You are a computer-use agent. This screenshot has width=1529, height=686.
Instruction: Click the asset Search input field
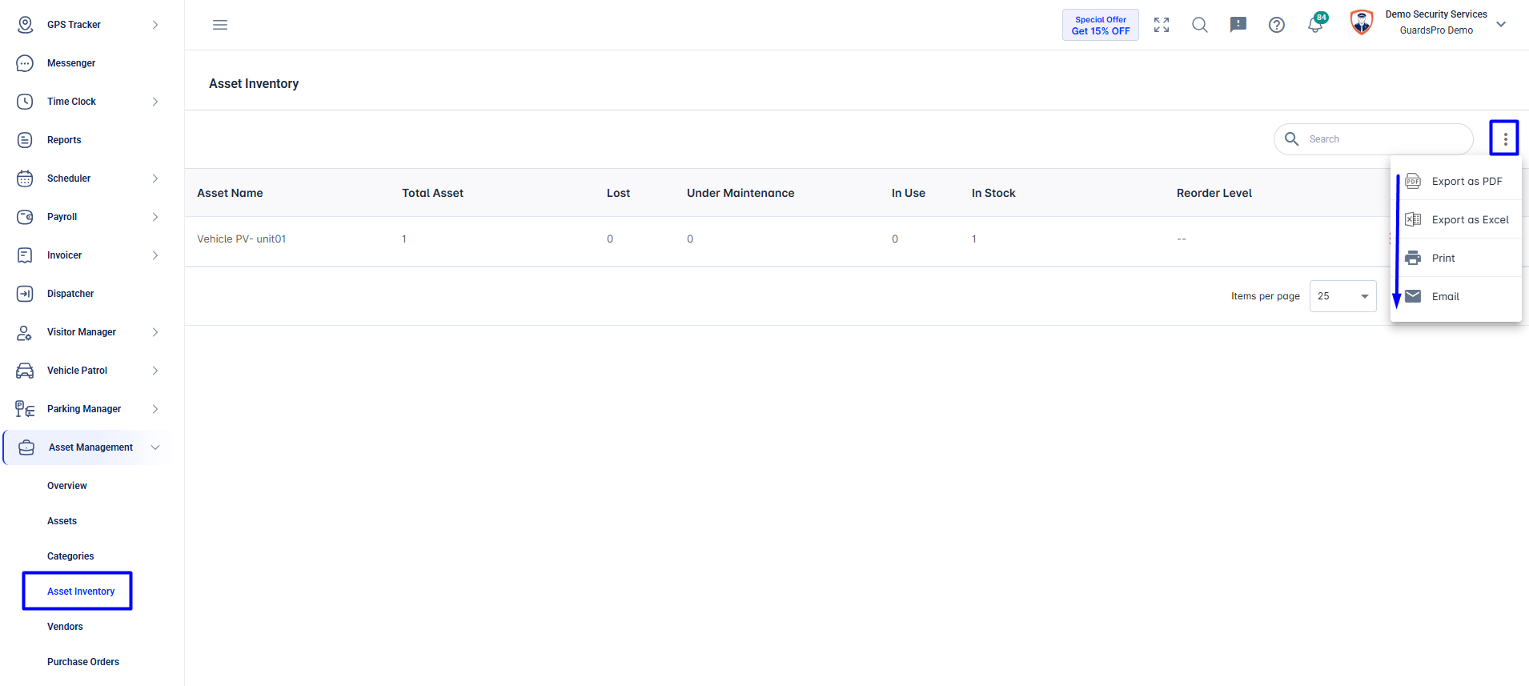pyautogui.click(x=1374, y=139)
